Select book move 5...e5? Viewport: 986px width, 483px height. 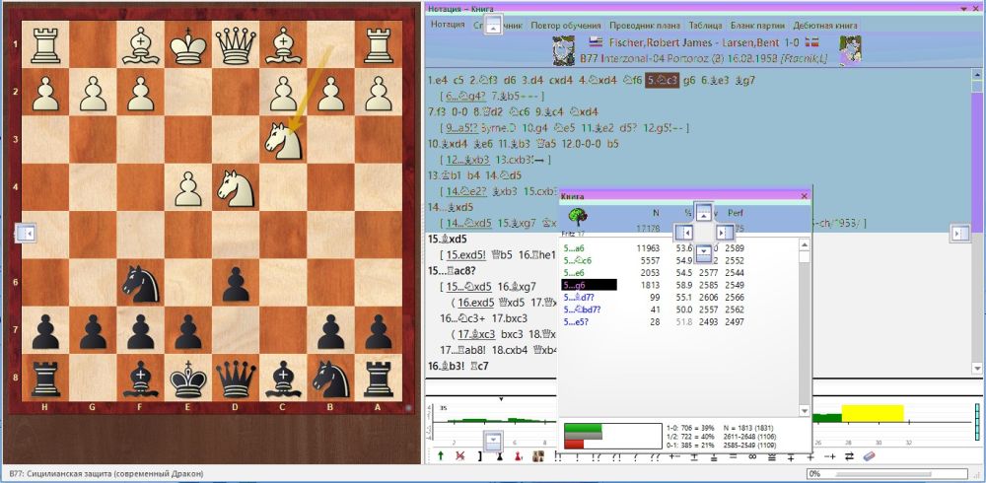pos(576,322)
